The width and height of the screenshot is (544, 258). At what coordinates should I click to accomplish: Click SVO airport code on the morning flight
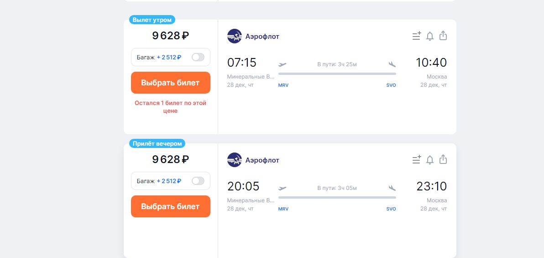391,85
